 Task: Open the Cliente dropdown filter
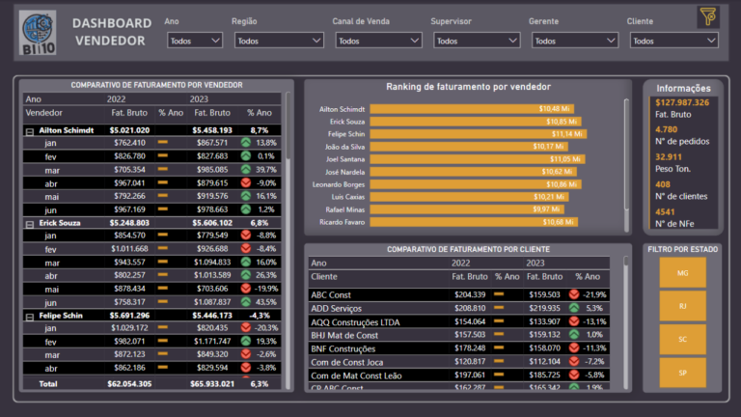(673, 41)
